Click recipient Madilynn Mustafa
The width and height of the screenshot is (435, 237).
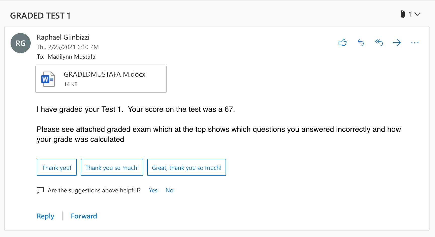click(x=72, y=57)
